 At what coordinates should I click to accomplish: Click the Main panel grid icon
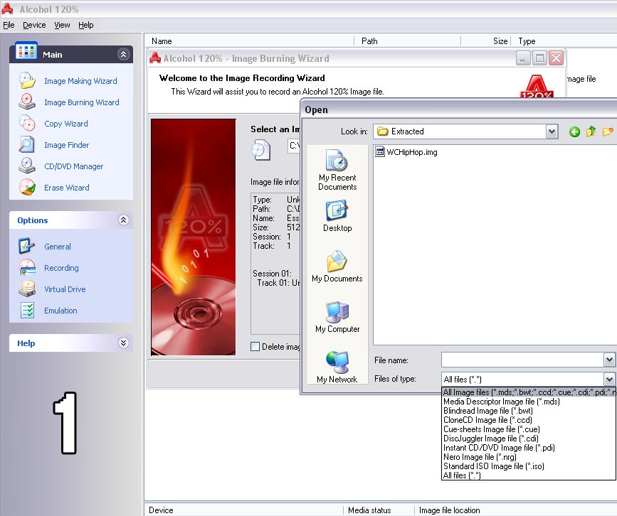[x=26, y=51]
